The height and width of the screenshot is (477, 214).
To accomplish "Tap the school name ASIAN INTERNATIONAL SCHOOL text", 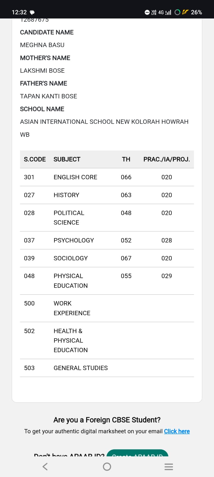I will click(104, 122).
